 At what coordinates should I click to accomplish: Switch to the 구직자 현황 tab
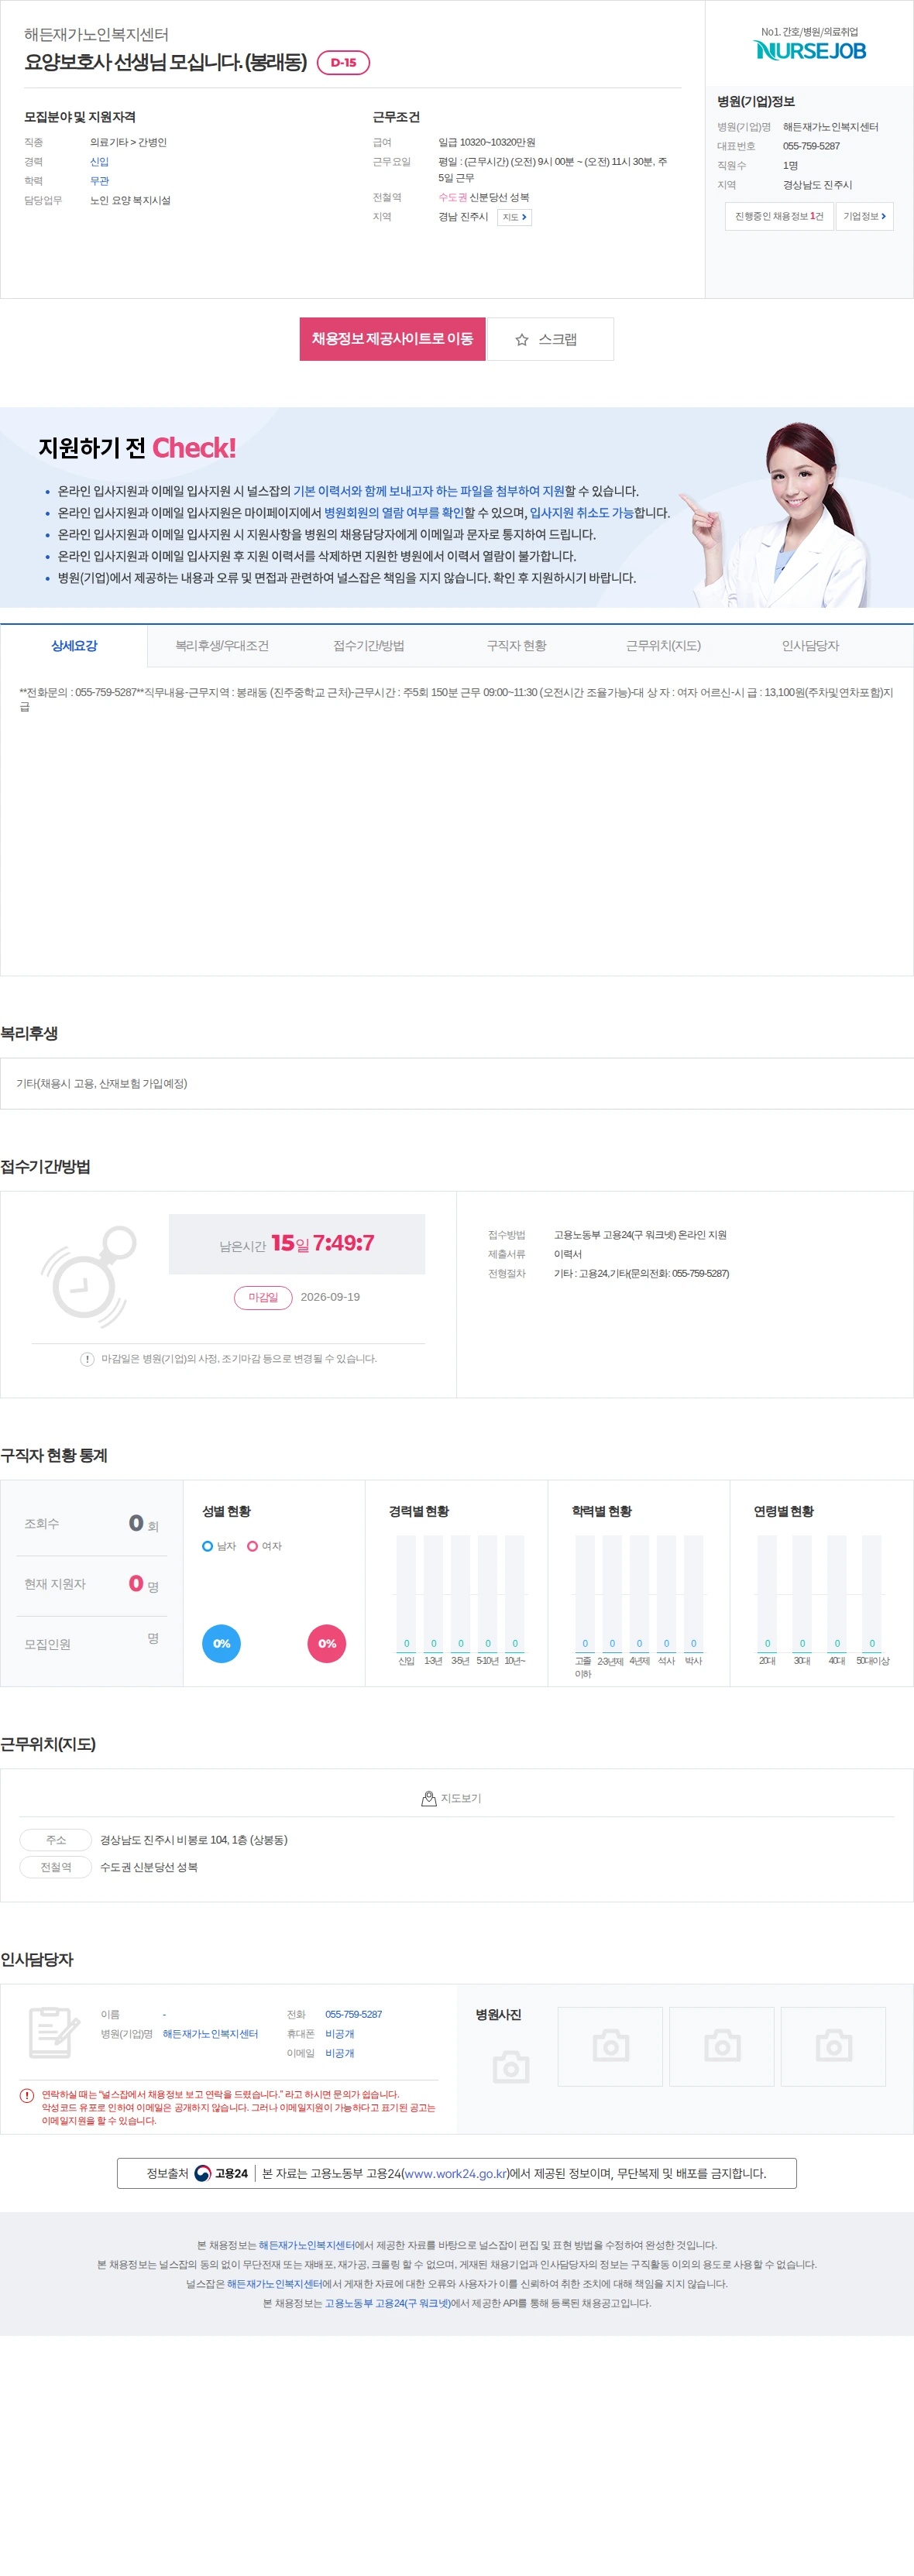[x=517, y=646]
